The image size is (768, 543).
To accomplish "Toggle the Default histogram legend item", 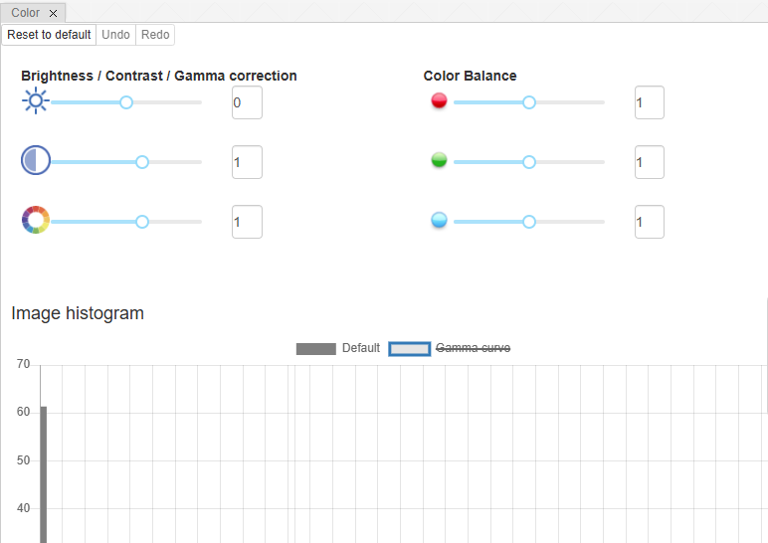I will point(338,348).
